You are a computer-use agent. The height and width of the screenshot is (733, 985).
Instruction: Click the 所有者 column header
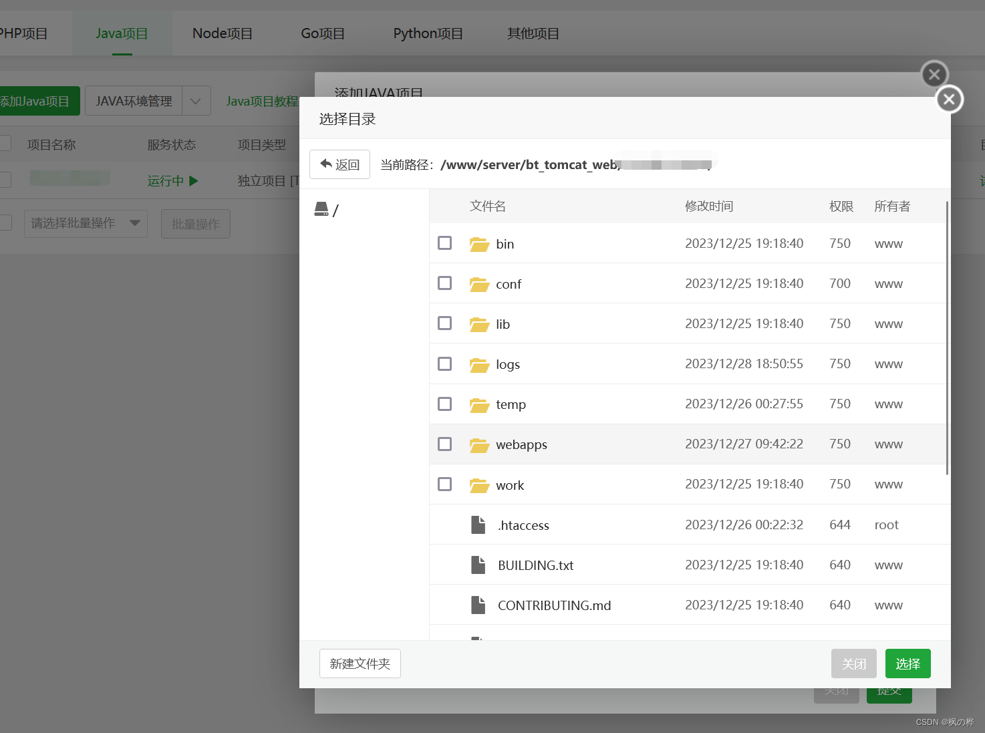click(892, 206)
